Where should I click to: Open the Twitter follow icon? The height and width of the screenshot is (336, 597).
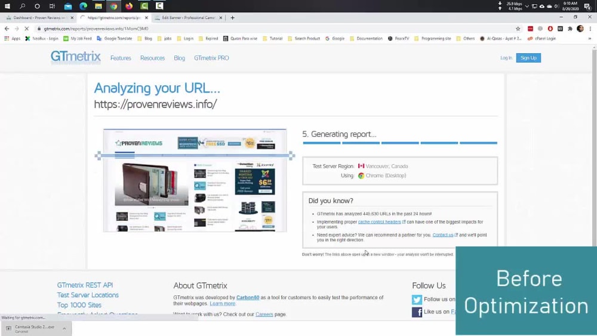coord(417,300)
